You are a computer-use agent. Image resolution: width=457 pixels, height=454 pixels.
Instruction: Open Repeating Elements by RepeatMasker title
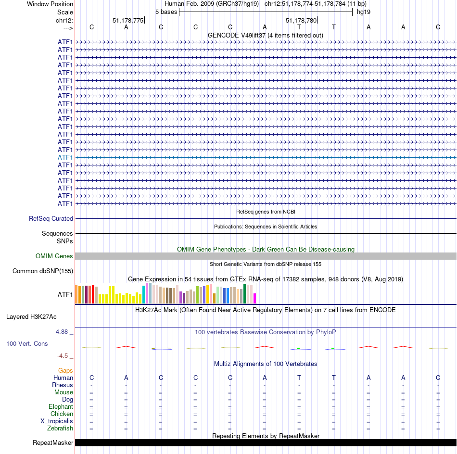point(266,436)
